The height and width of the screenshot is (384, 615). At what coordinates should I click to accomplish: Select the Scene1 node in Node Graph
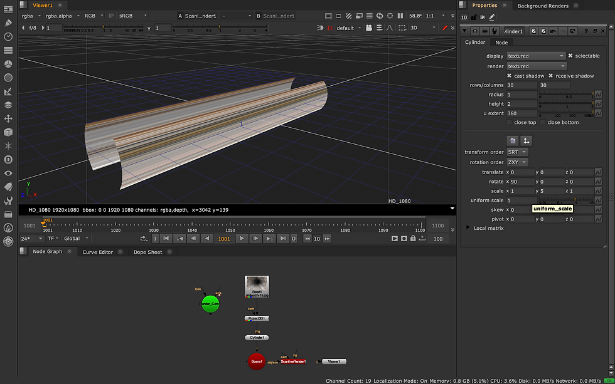257,361
